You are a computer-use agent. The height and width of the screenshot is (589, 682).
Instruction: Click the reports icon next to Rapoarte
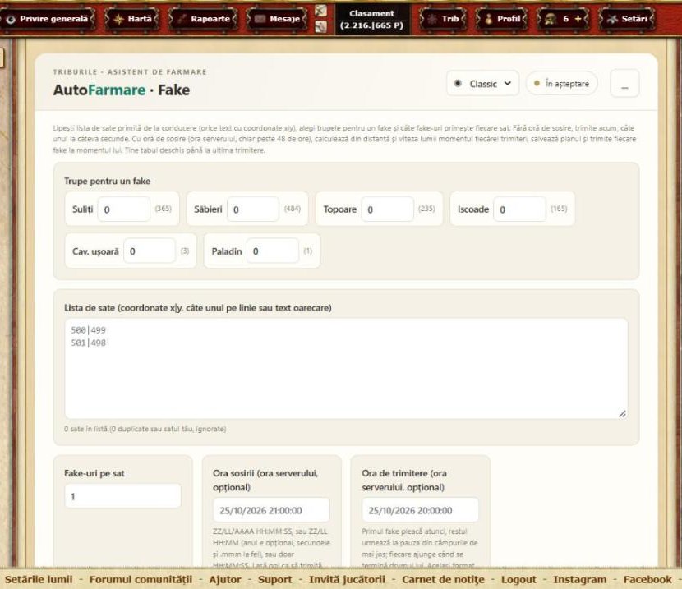tap(182, 19)
